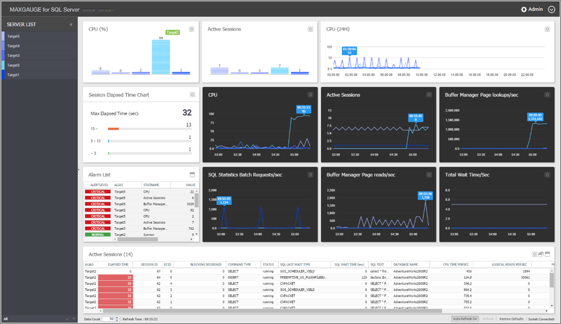Image resolution: width=561 pixels, height=324 pixels.
Task: Sort sessions by COMMAND TYPE column
Action: 243,265
